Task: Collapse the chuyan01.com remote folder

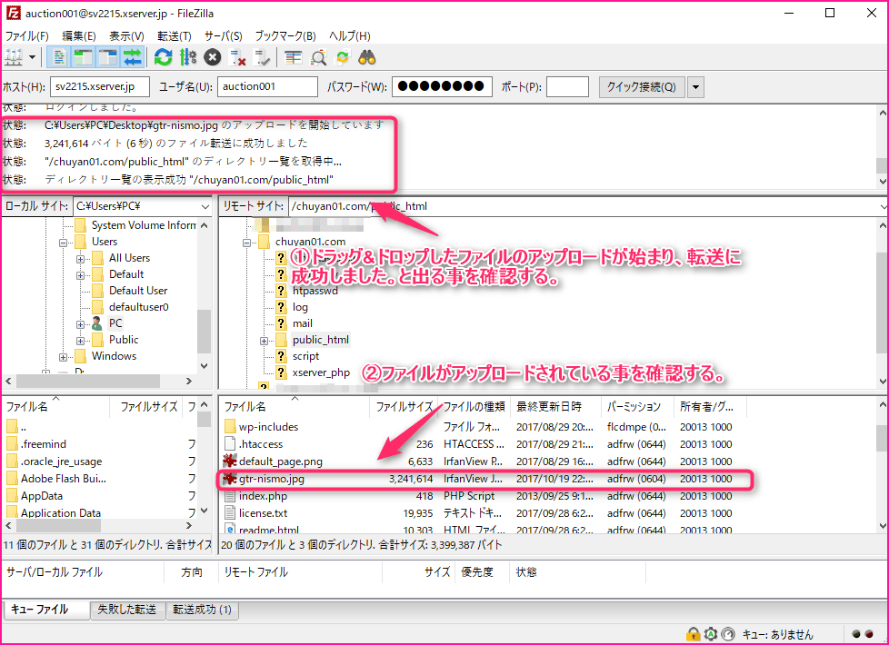Action: point(246,243)
